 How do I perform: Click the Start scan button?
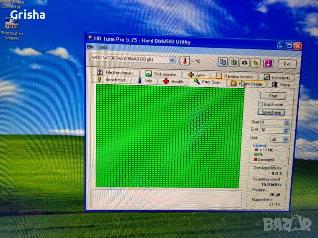[273, 96]
